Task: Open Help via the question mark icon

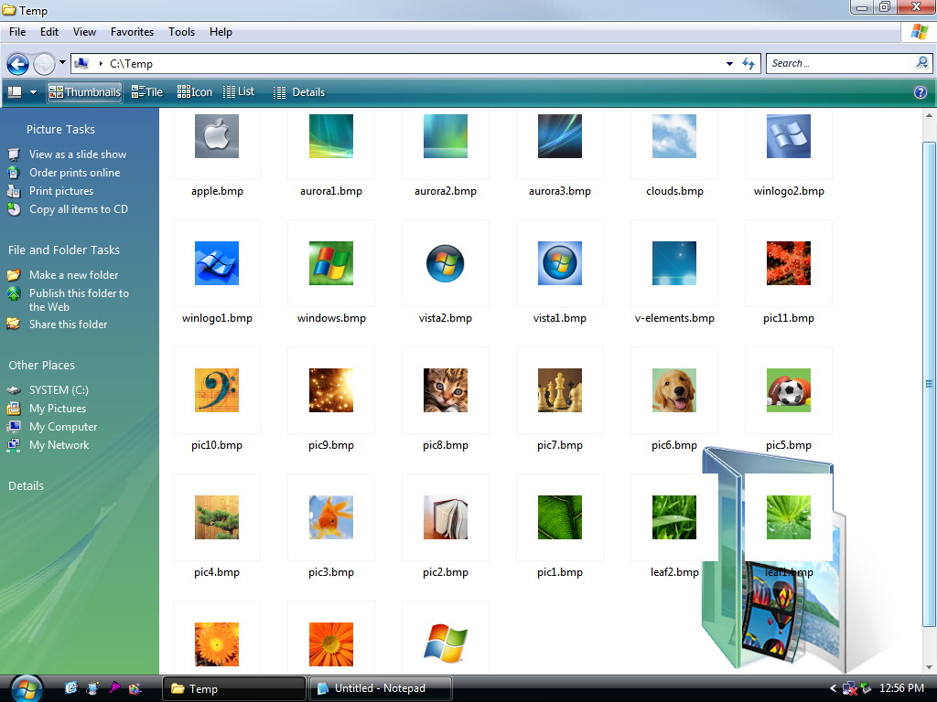Action: (921, 92)
